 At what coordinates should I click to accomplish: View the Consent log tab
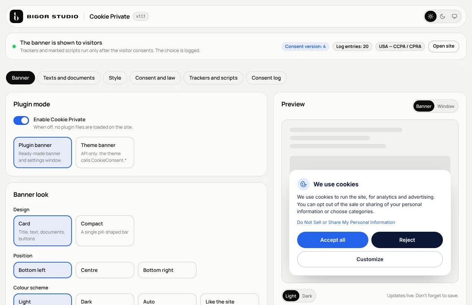pos(266,78)
